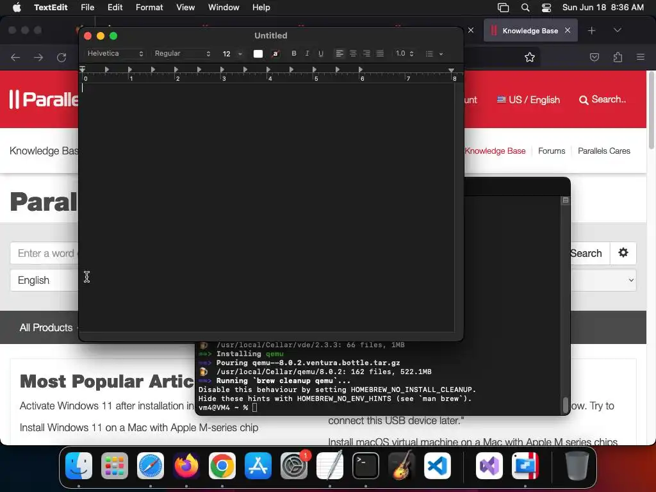This screenshot has height=492, width=656.
Task: Open the Regular typeface dropdown
Action: [183, 54]
